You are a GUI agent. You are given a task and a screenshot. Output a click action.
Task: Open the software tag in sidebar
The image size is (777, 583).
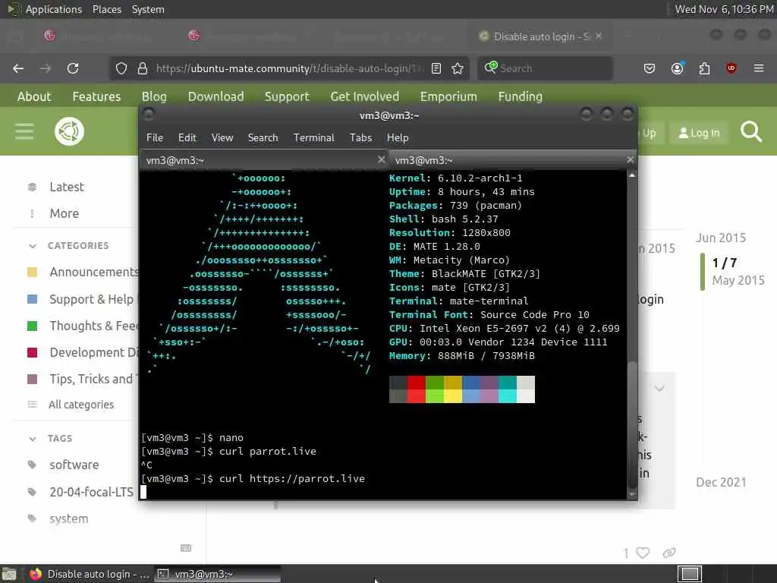[74, 465]
